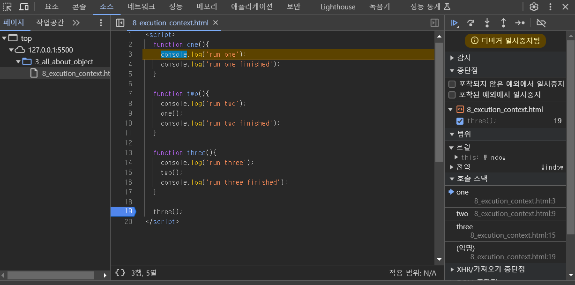This screenshot has height=285, width=575.
Task: Open the 메모리 panel tab
Action: tap(207, 7)
